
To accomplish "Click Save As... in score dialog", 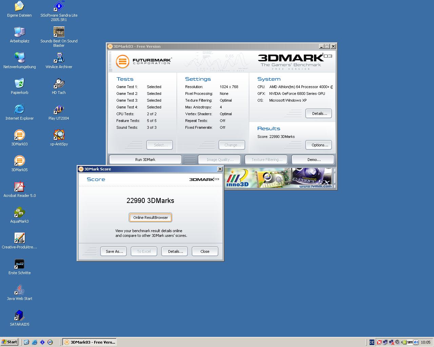I will [x=114, y=251].
